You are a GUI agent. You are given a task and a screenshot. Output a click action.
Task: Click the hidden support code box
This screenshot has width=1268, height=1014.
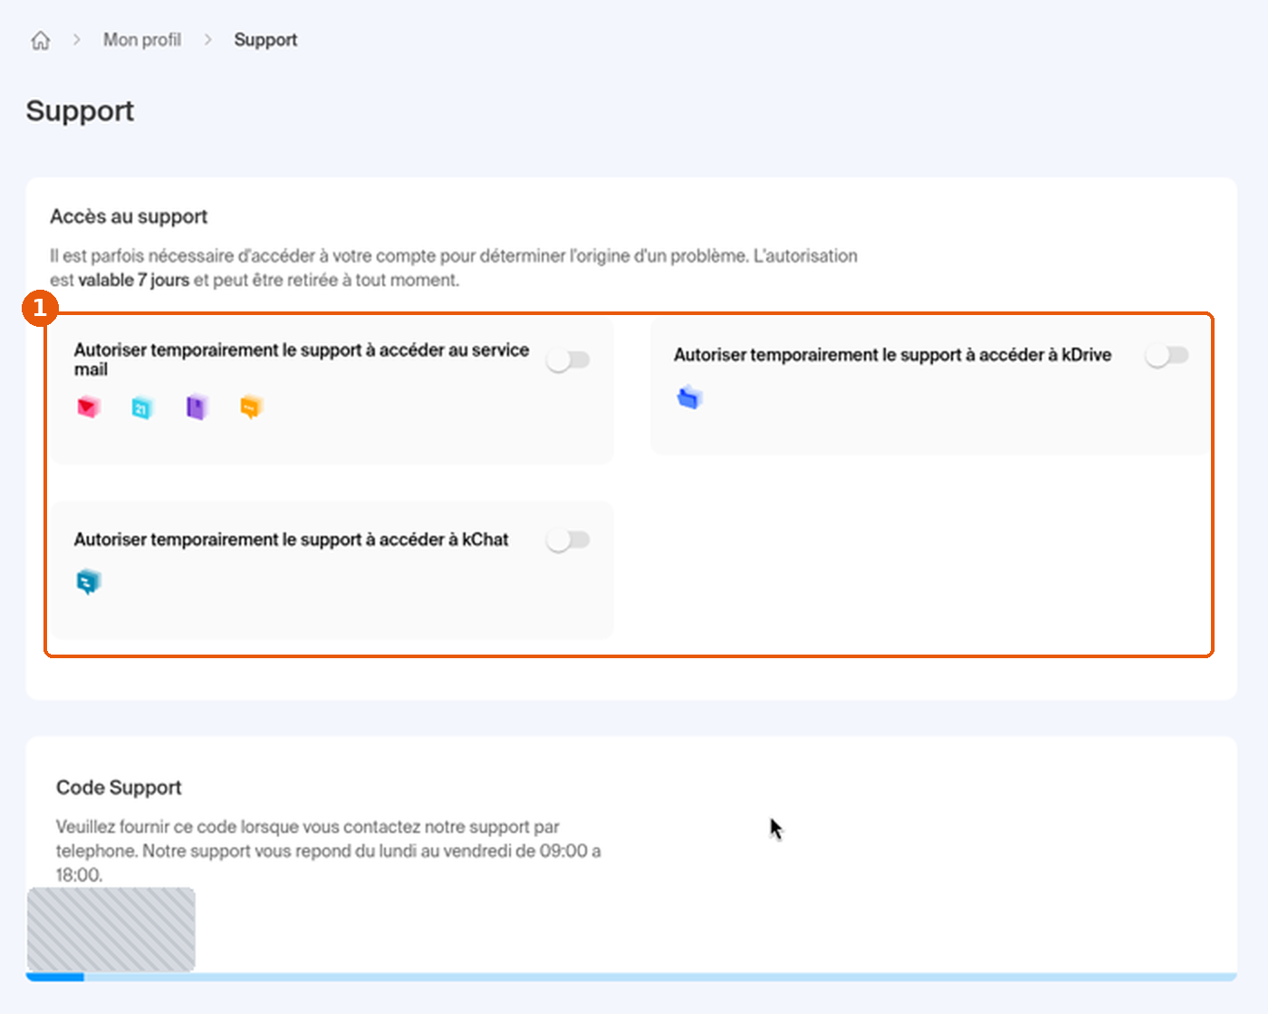point(111,929)
